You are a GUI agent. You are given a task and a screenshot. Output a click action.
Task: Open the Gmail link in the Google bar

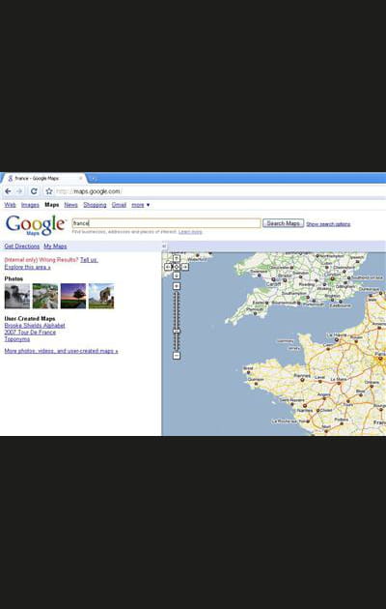pyautogui.click(x=119, y=205)
